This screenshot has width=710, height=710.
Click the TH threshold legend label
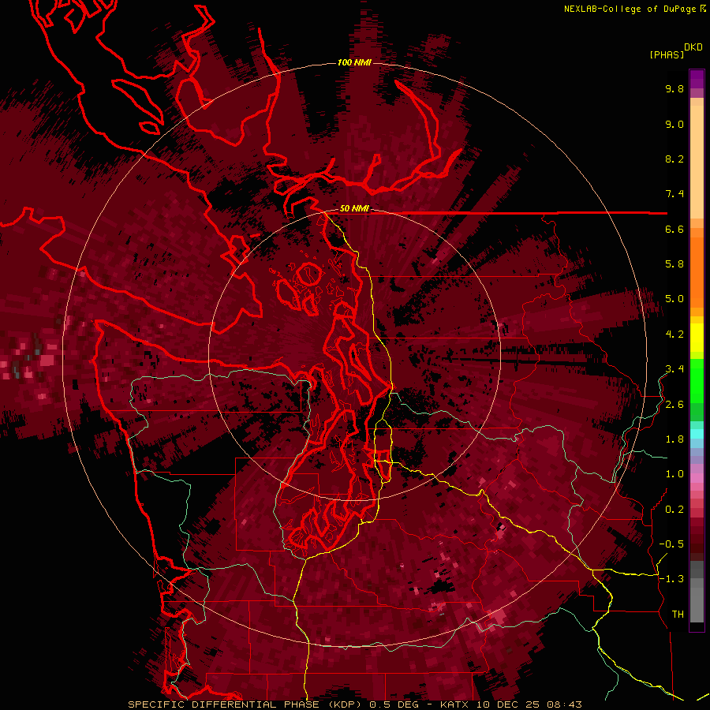pos(678,615)
